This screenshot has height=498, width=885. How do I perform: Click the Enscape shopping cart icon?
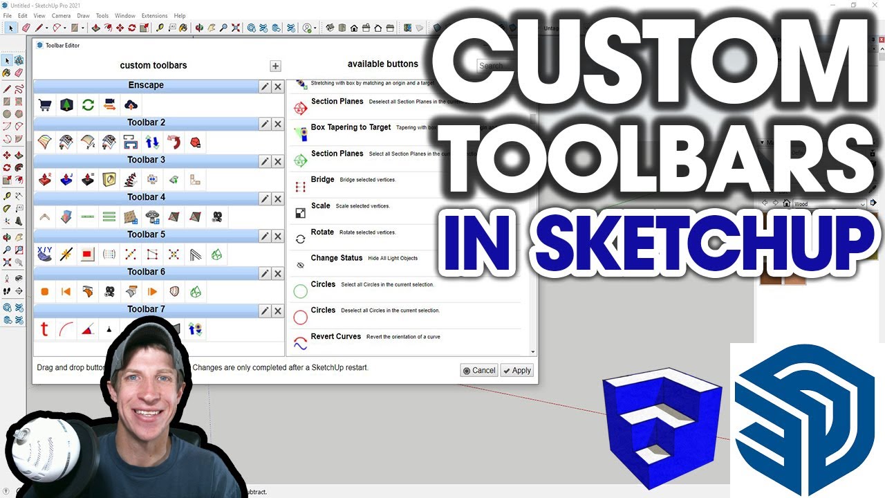tap(45, 105)
